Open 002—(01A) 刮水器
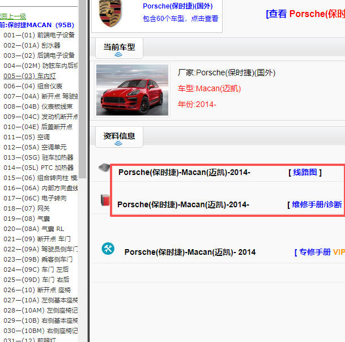Screen dimensions: 345x342 (x=32, y=45)
